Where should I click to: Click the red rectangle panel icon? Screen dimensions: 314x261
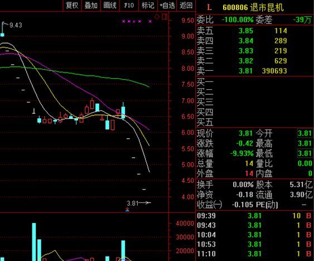(x=165, y=16)
